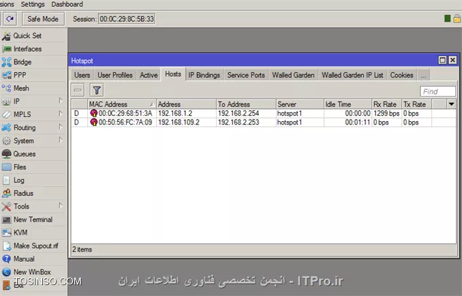Open the PPP section
Screen dimensions: 462x296
click(20, 75)
